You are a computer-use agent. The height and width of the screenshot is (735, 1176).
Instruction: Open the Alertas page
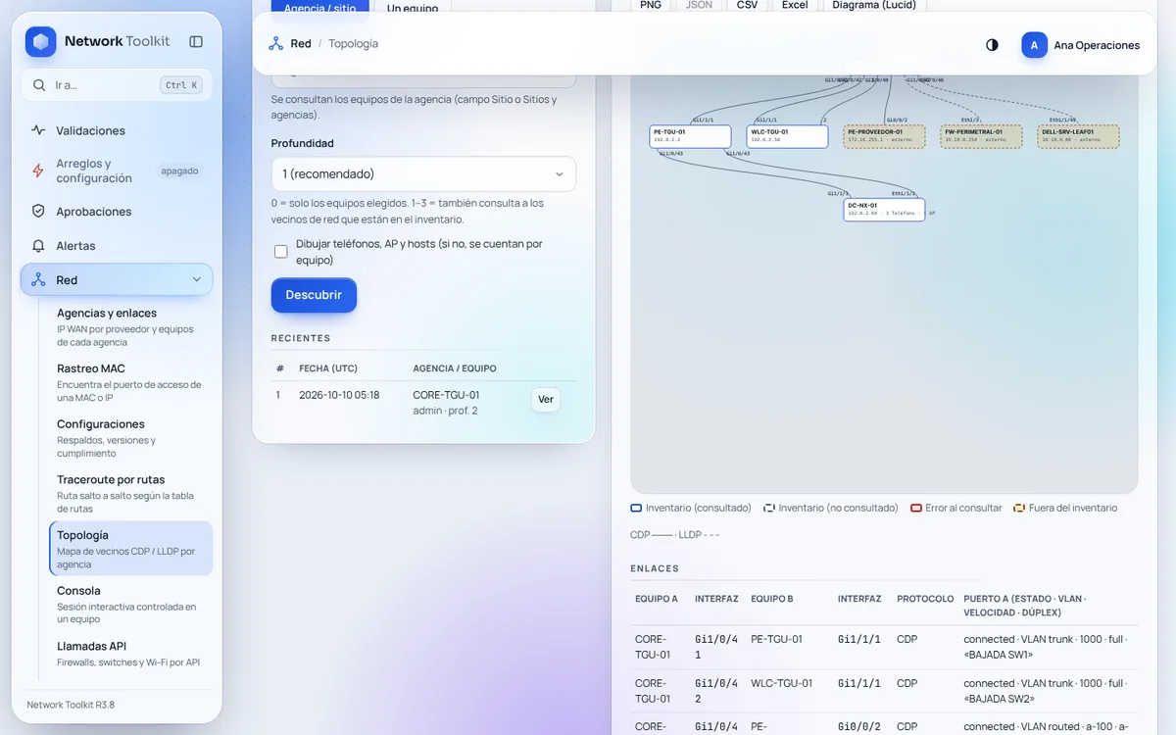click(x=117, y=246)
